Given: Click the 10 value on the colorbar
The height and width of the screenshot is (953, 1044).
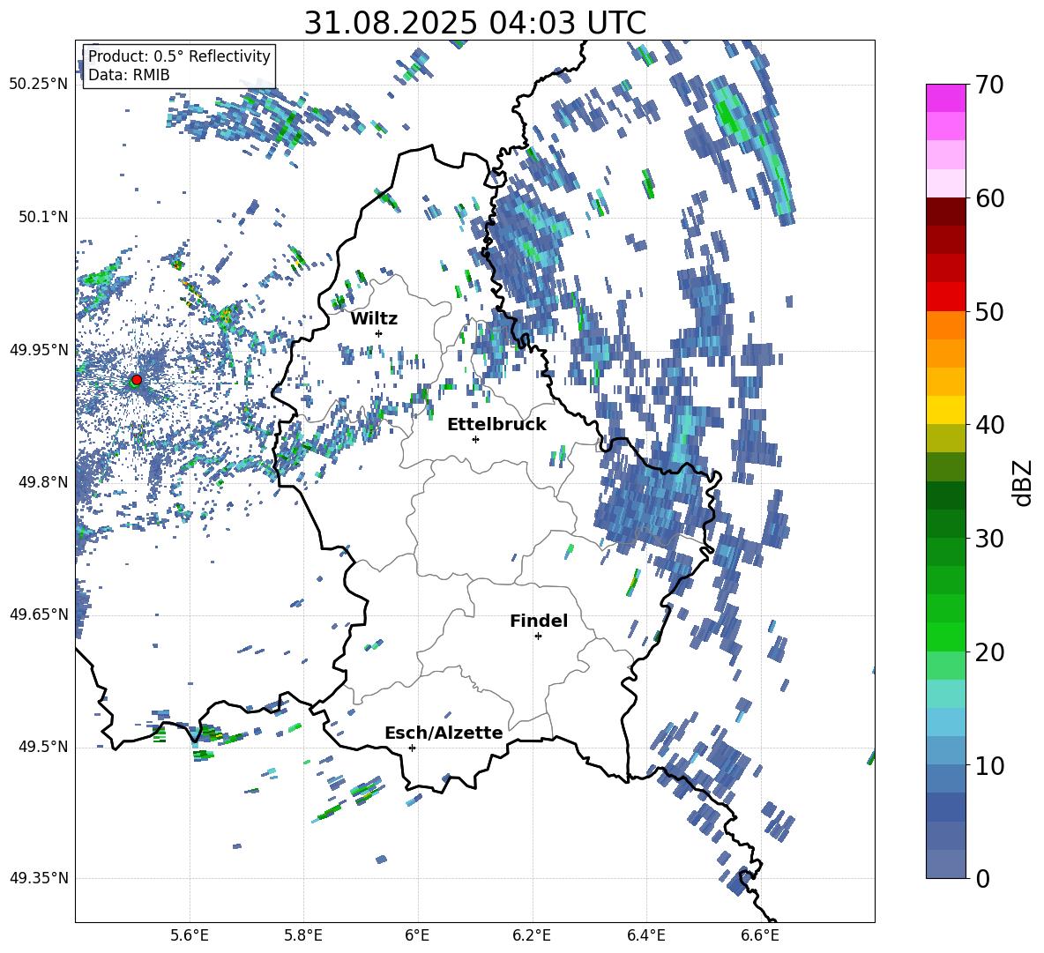Looking at the screenshot, I should (x=989, y=765).
